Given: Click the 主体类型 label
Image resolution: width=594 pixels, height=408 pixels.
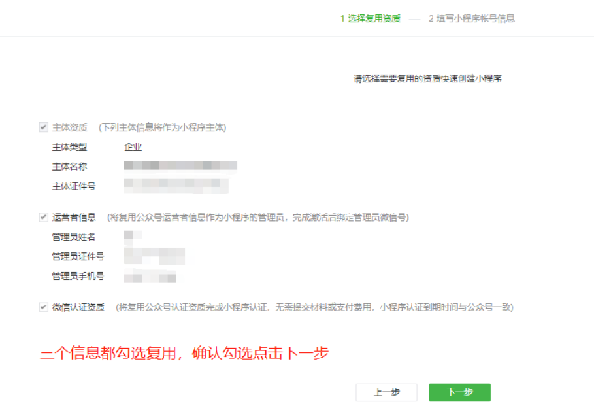Looking at the screenshot, I should coord(69,147).
